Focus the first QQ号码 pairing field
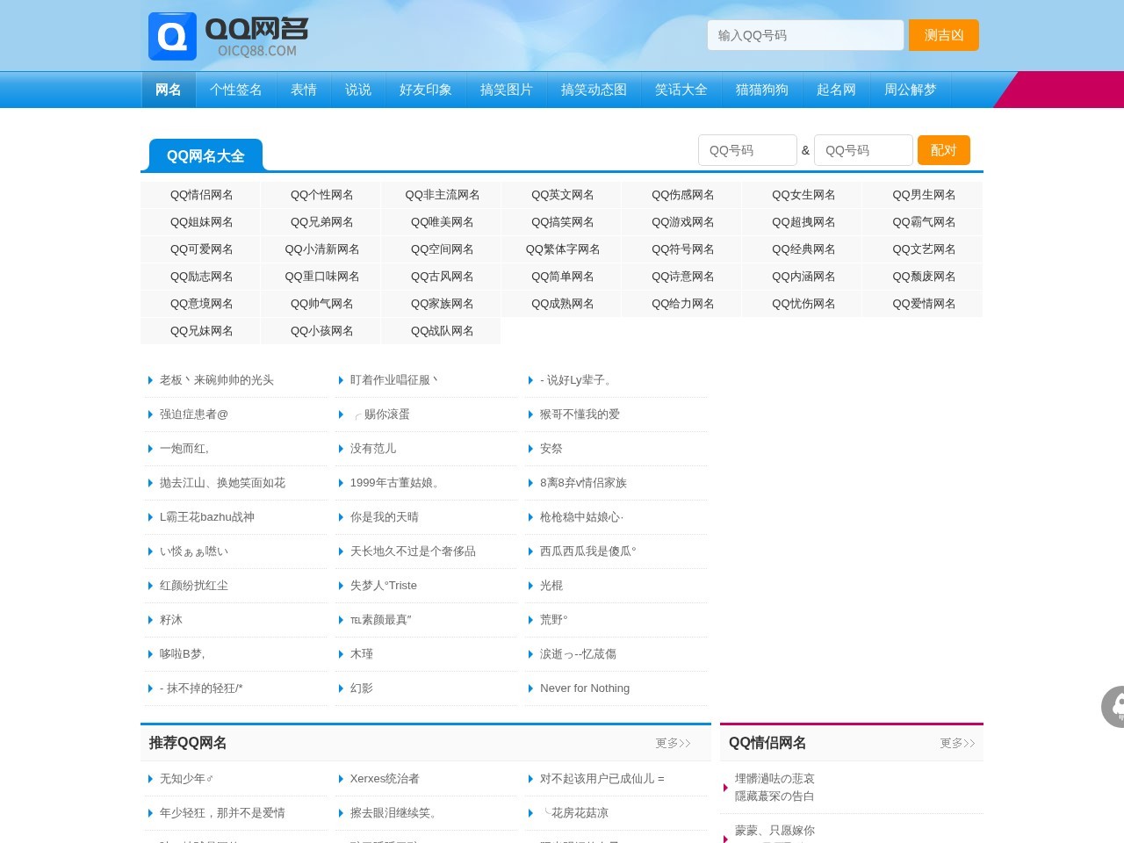Screen dimensions: 1124x843 (747, 150)
